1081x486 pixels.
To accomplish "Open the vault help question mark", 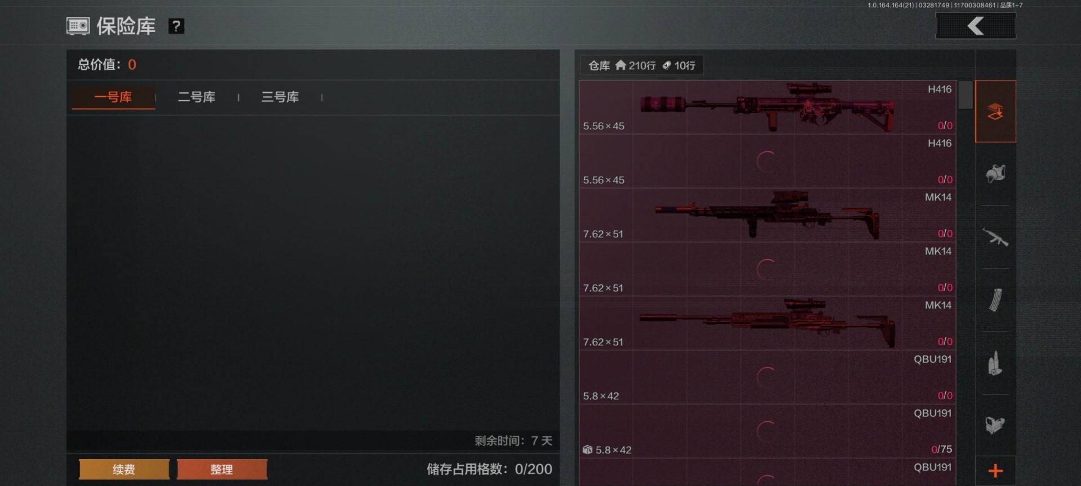I will click(x=176, y=26).
